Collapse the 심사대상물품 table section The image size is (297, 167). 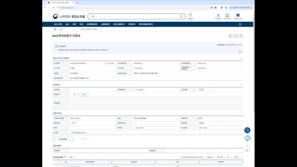tap(242, 157)
